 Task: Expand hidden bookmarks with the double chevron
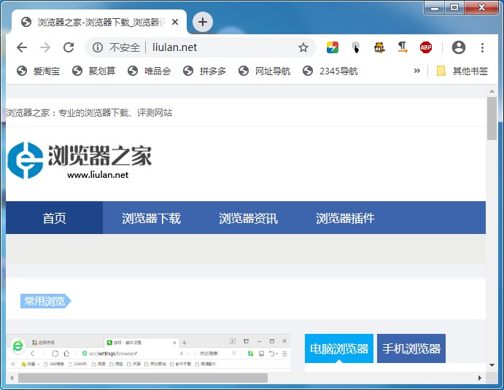(417, 71)
